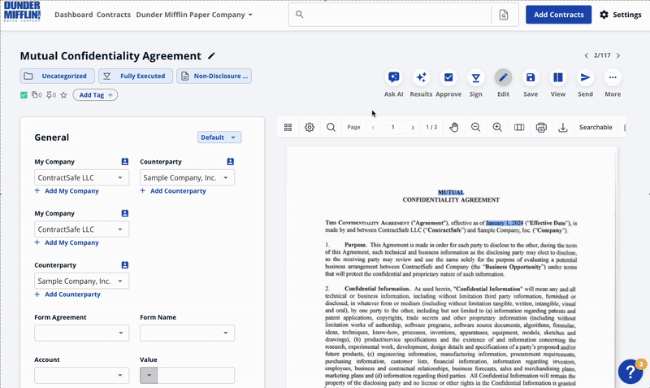
Task: Click the Save disk icon
Action: (x=531, y=78)
